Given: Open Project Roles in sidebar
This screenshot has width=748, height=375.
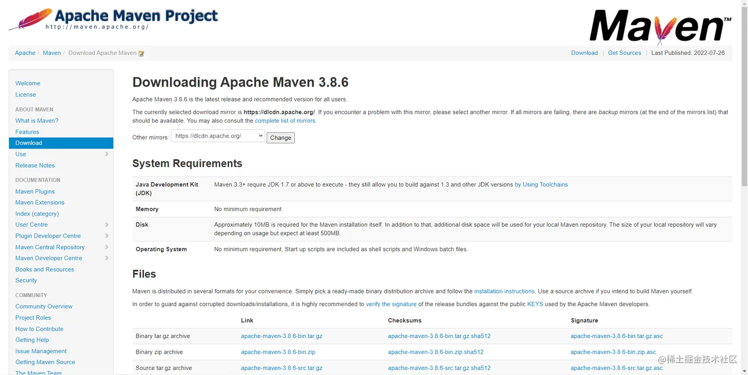Looking at the screenshot, I should pyautogui.click(x=33, y=318).
